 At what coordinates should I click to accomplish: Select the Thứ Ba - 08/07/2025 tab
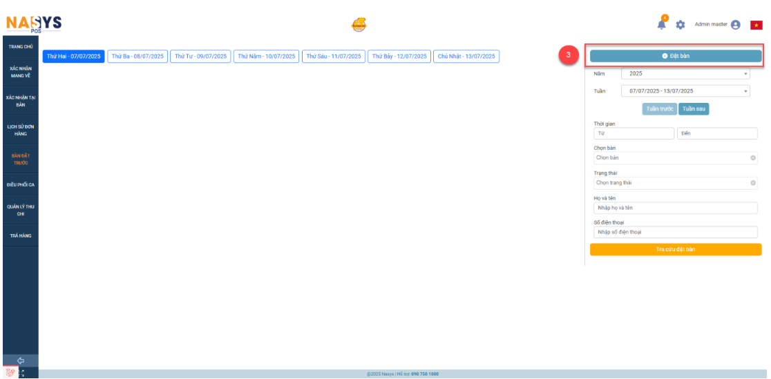coord(137,57)
